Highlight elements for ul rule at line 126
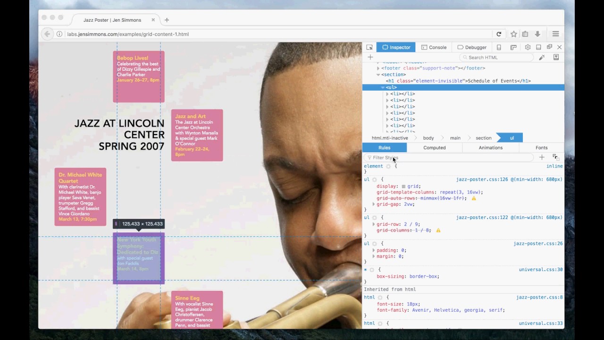 pos(375,179)
